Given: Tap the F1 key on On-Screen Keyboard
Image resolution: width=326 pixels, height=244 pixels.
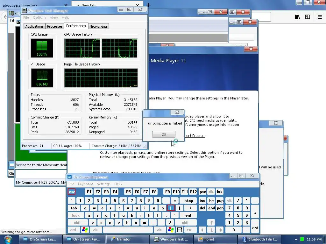Looking at the screenshot, I should point(89,192).
